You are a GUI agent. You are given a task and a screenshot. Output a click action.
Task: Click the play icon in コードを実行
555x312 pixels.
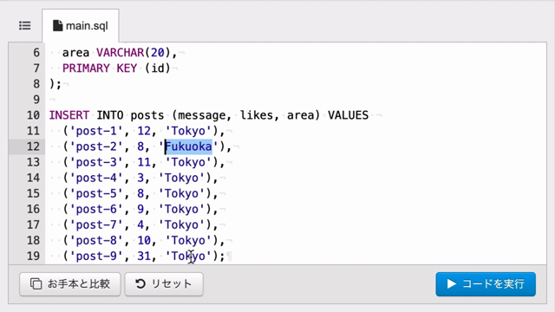point(451,283)
